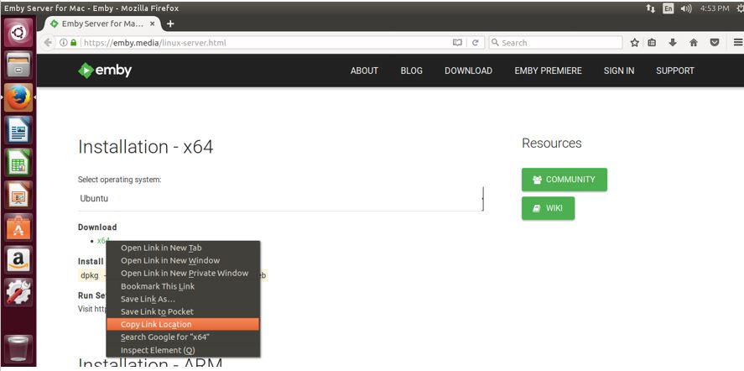This screenshot has height=371, width=744.
Task: Choose Bookmark This Link
Action: (x=183, y=286)
